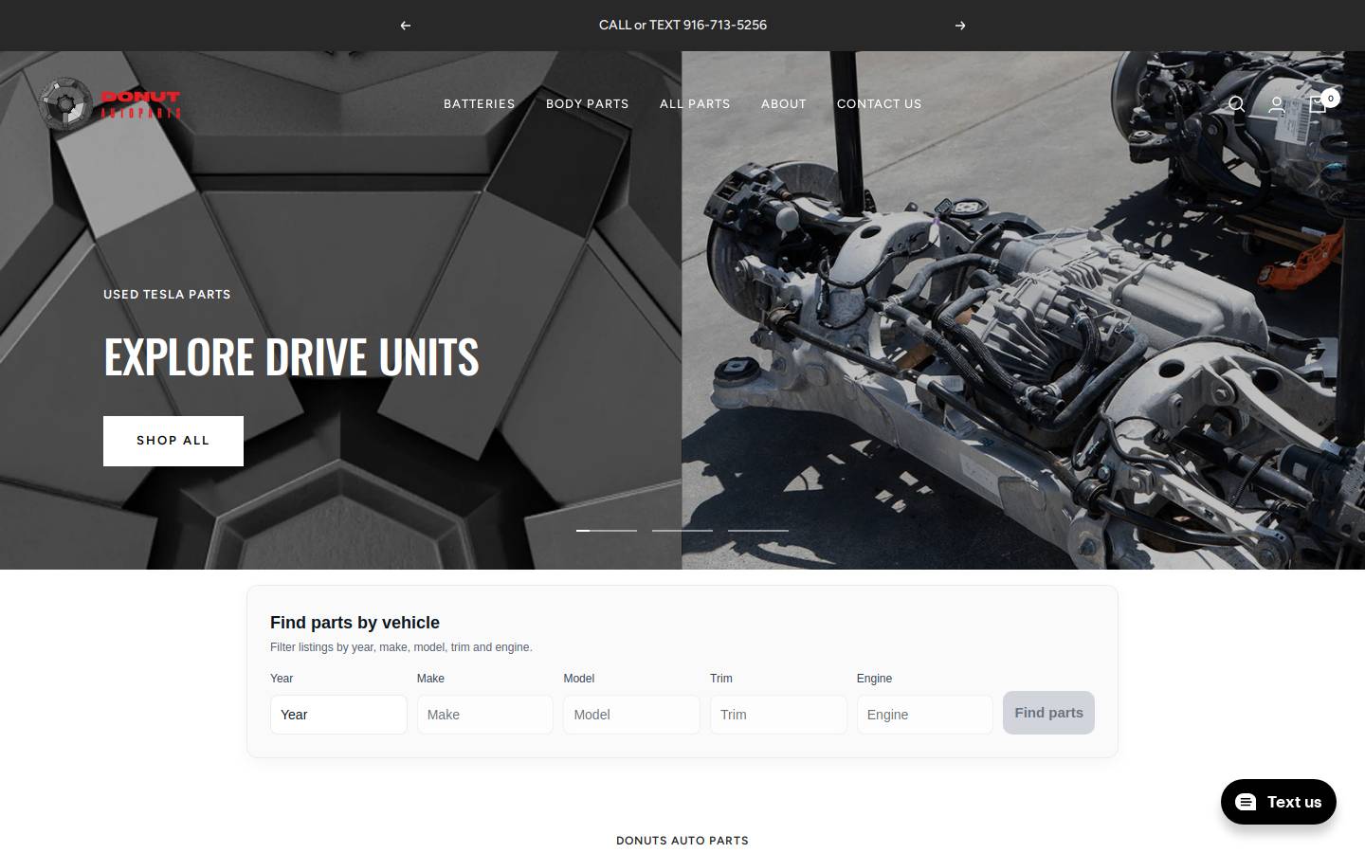Click the Donuts Auto Parts section label

[682, 841]
